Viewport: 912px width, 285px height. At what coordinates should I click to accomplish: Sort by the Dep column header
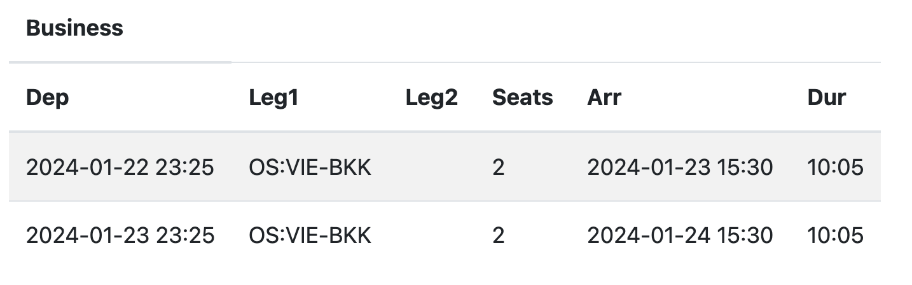(48, 98)
